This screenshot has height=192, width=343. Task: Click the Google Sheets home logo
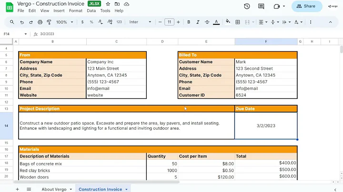pyautogui.click(x=10, y=7)
